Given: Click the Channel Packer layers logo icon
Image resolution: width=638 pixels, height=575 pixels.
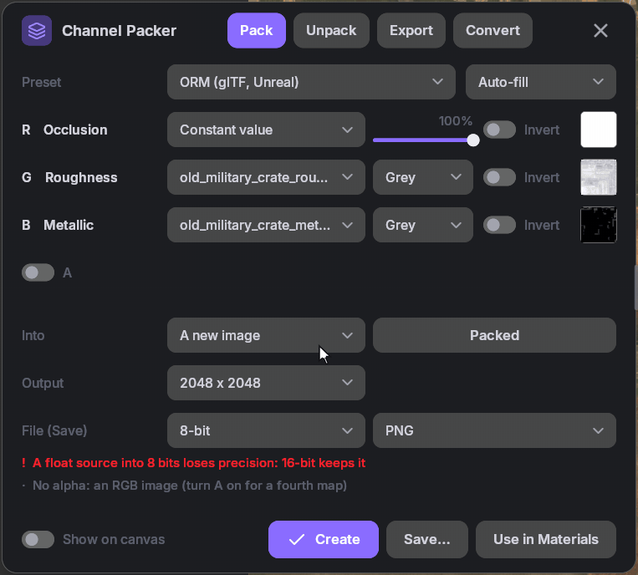Looking at the screenshot, I should 37,30.
